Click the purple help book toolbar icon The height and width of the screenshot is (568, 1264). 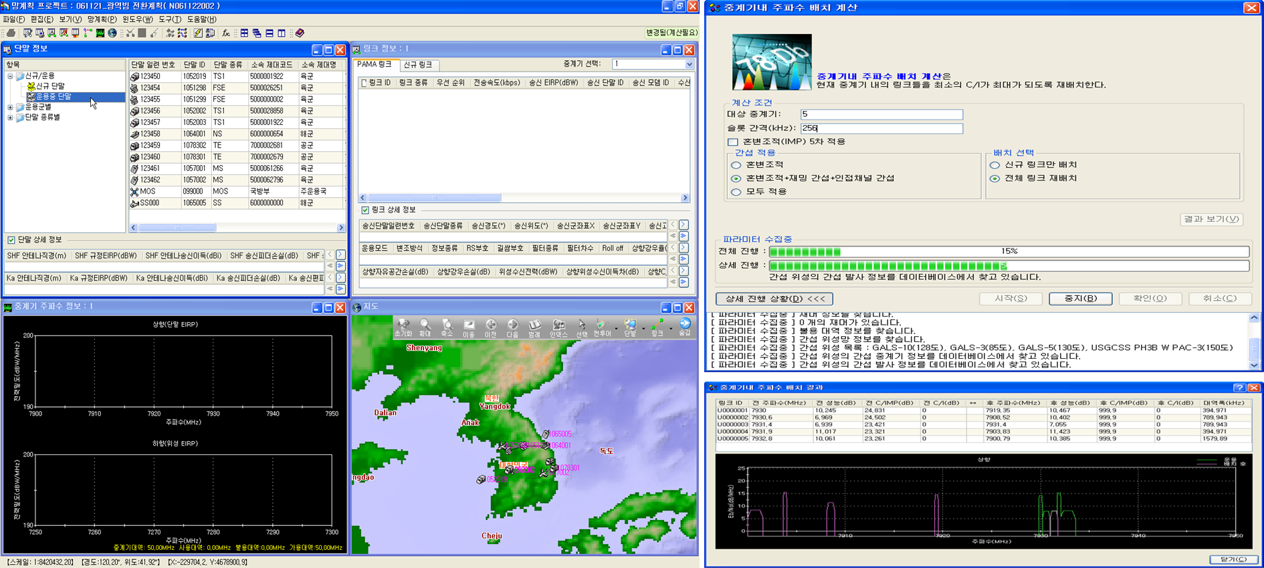300,33
